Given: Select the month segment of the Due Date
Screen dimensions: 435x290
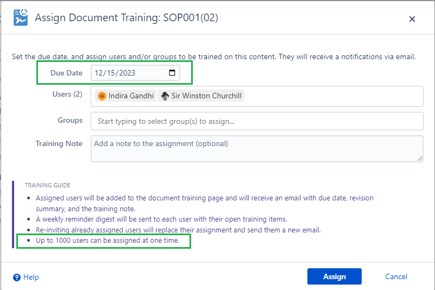Looking at the screenshot, I should click(99, 73).
